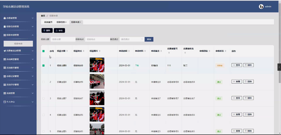
Task: Click the 招募信息管理 clipboard icon
Action: [5, 26]
